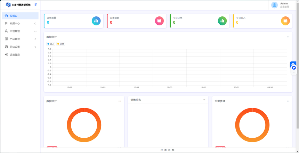
Task: Click the orange 今日收入 wallet icon
Action: point(285,21)
